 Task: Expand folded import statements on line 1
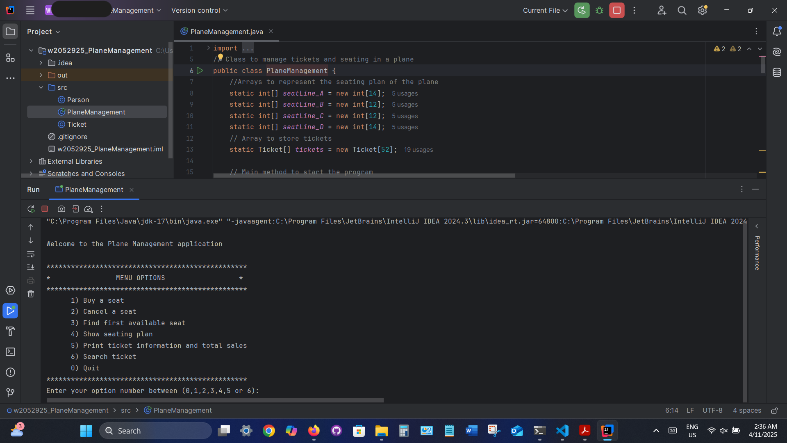pos(208,48)
